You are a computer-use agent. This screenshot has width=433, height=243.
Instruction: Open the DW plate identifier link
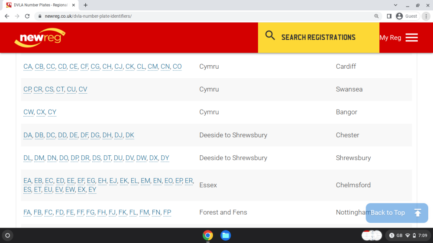tap(142, 158)
